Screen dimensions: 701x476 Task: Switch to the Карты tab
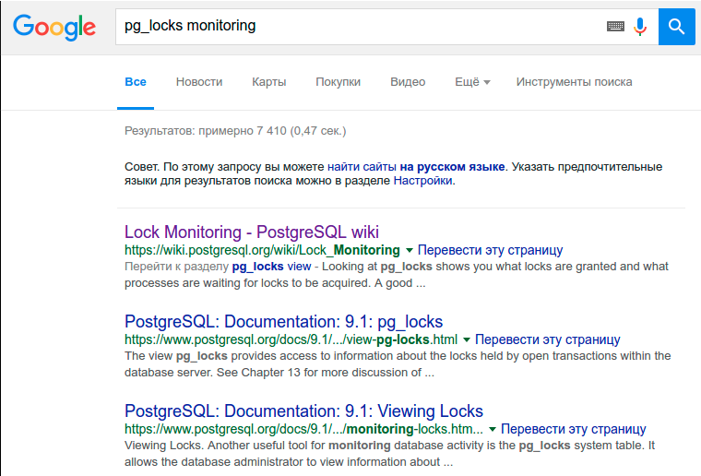(x=268, y=82)
